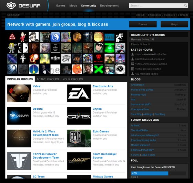This screenshot has height=183, width=193.
Task: Open the 0 threads link
Action: coord(183,15)
